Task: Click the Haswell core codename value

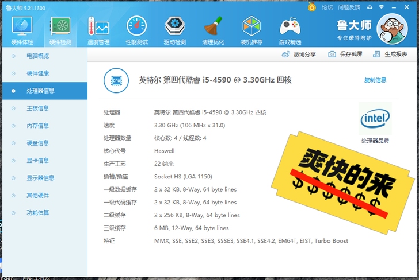Action: [x=165, y=151]
